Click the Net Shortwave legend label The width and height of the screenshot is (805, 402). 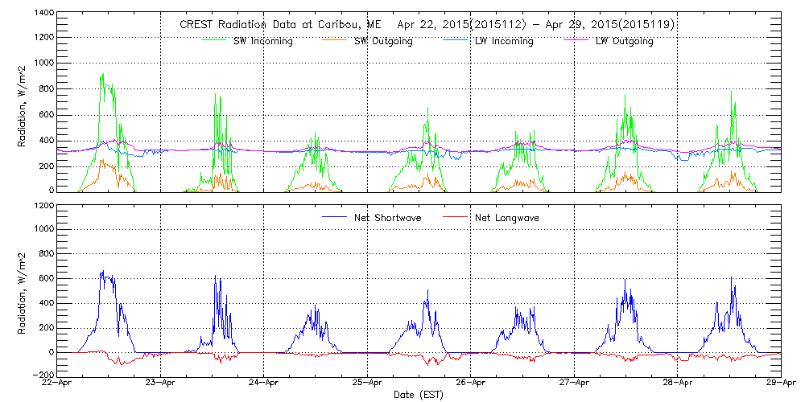point(386,218)
